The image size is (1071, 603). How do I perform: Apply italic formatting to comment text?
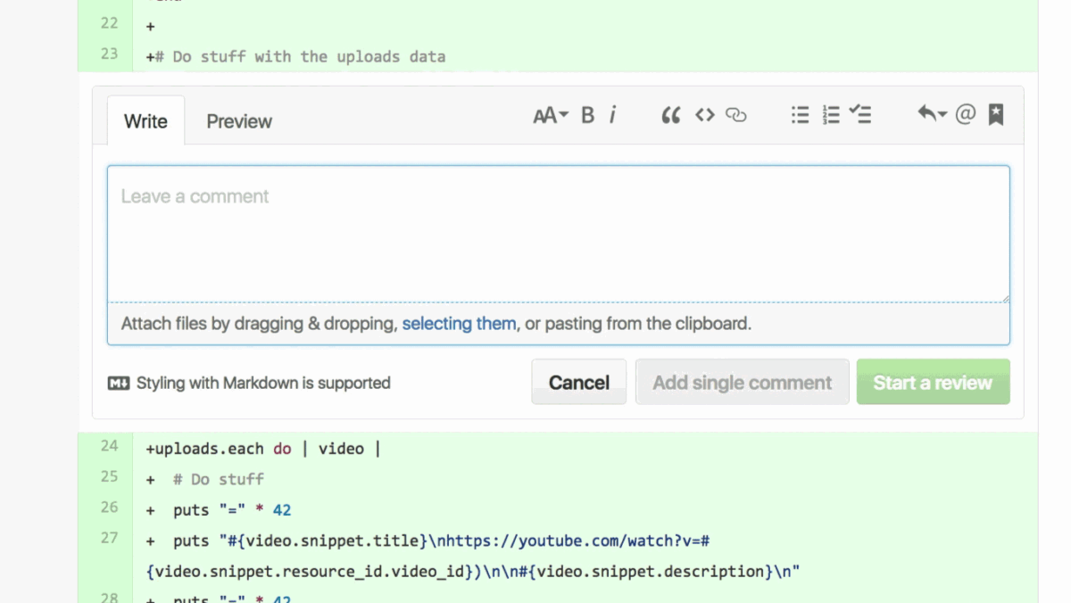click(613, 114)
